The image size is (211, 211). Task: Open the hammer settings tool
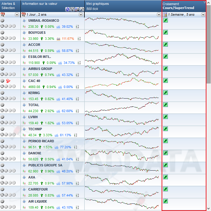click(x=82, y=9)
